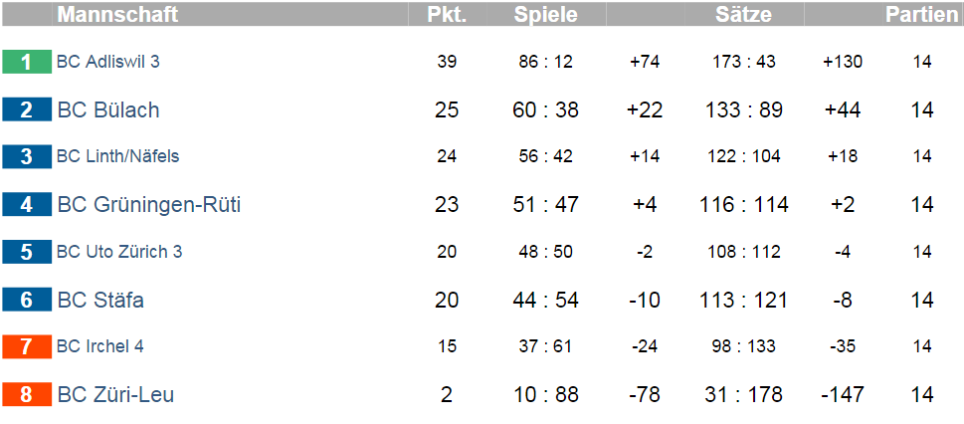Click the Mannschaft column header
964x424 pixels.
[117, 14]
